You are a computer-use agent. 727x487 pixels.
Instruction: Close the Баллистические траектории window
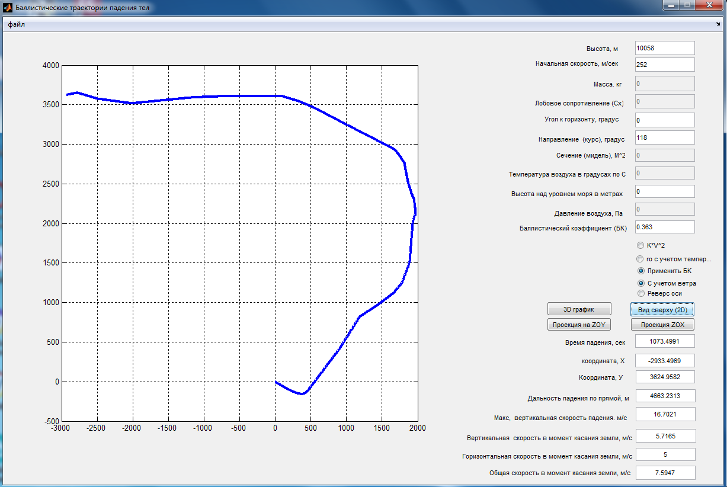709,5
